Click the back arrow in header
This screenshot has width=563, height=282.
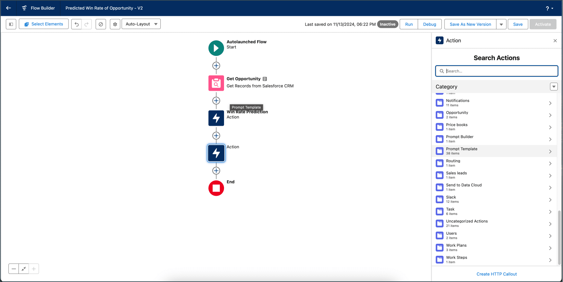(8, 8)
